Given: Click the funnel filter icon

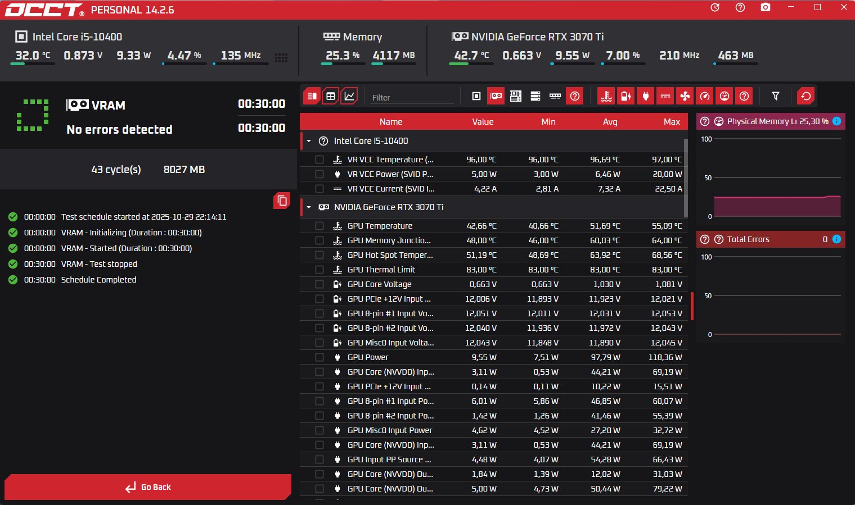Looking at the screenshot, I should (775, 96).
